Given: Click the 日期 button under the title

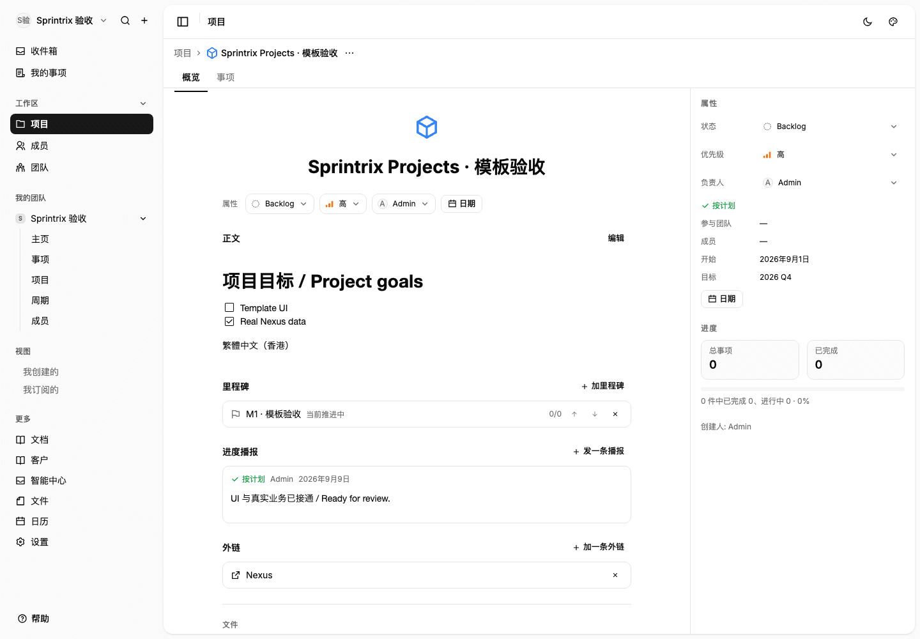Looking at the screenshot, I should pos(461,204).
